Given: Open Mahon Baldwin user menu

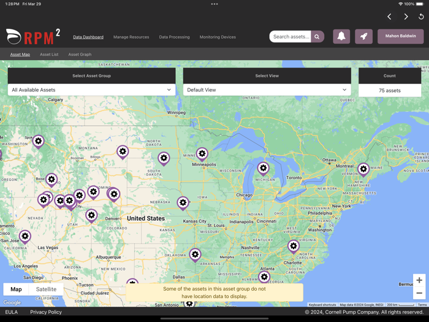Looking at the screenshot, I should 401,36.
